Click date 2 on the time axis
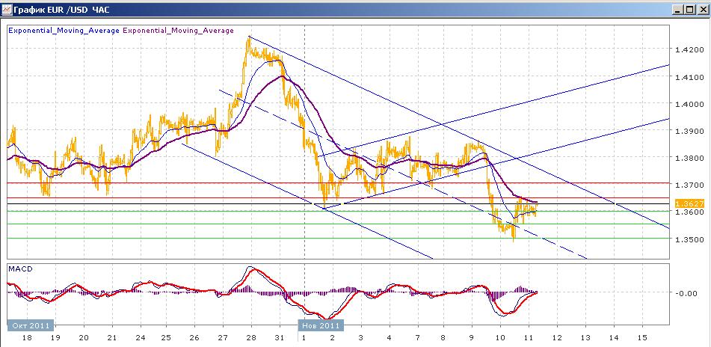 [x=333, y=338]
